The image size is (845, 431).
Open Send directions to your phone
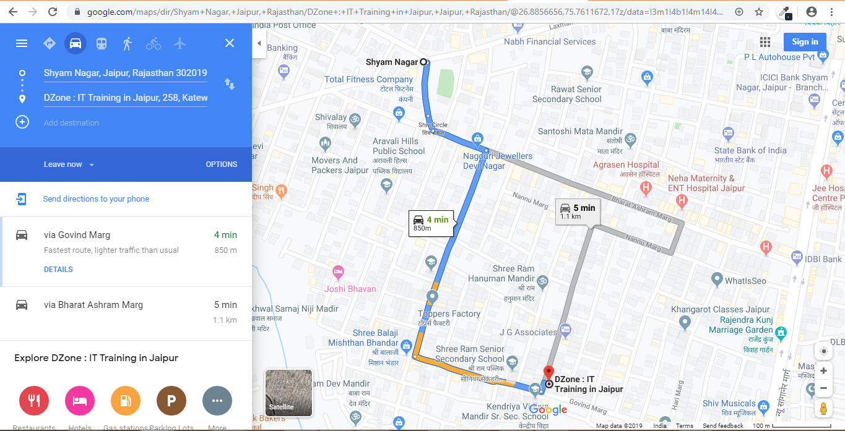click(x=96, y=199)
